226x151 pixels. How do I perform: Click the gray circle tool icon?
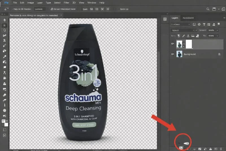(x=5, y=110)
